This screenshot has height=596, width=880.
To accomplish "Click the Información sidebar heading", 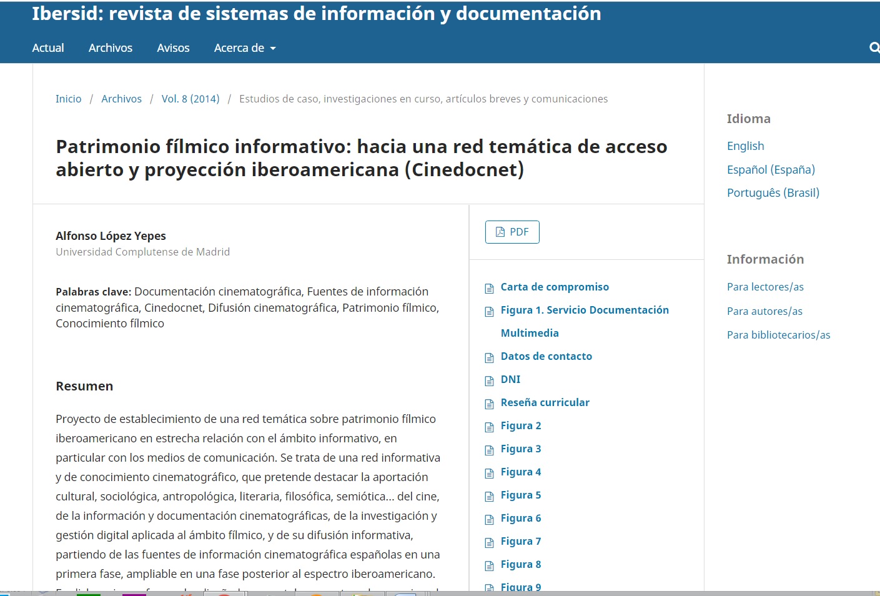I will (x=765, y=259).
